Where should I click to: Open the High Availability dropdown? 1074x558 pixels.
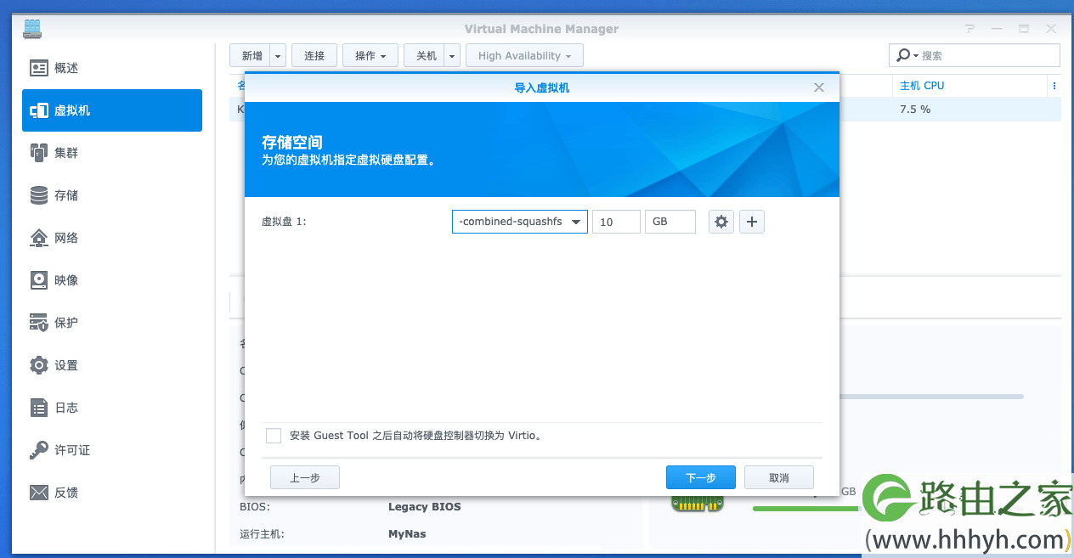coord(524,56)
